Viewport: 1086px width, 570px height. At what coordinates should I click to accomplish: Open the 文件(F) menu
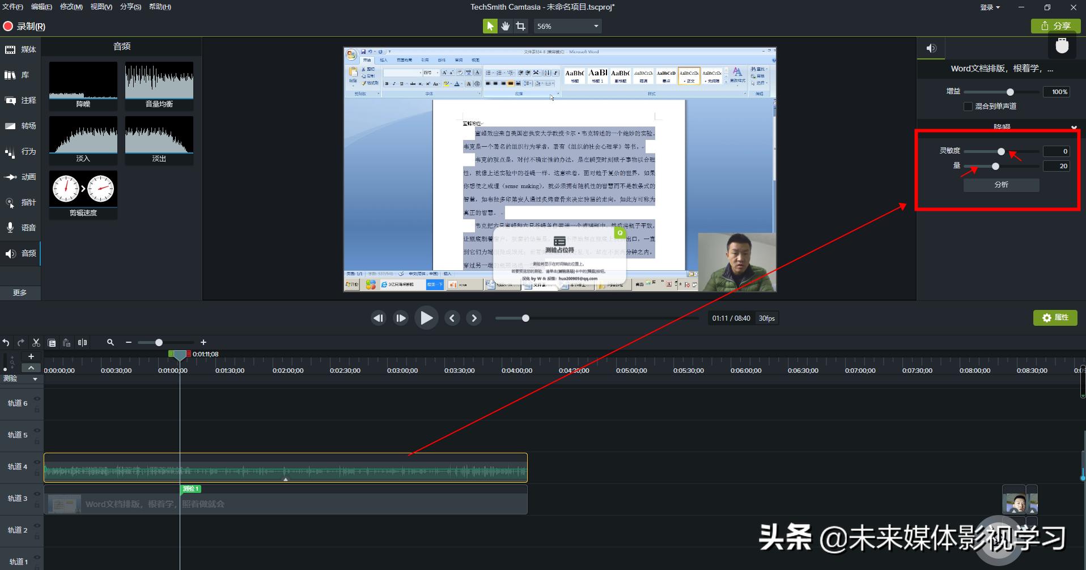pos(12,7)
